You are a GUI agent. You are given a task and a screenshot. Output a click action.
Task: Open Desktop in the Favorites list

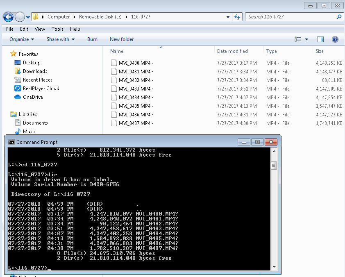(x=32, y=63)
